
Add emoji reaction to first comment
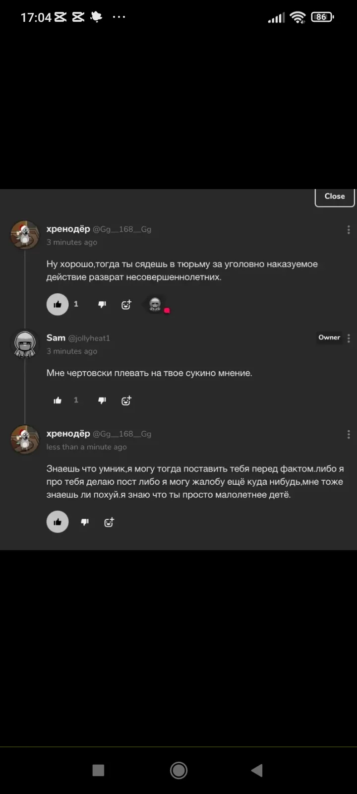click(126, 305)
